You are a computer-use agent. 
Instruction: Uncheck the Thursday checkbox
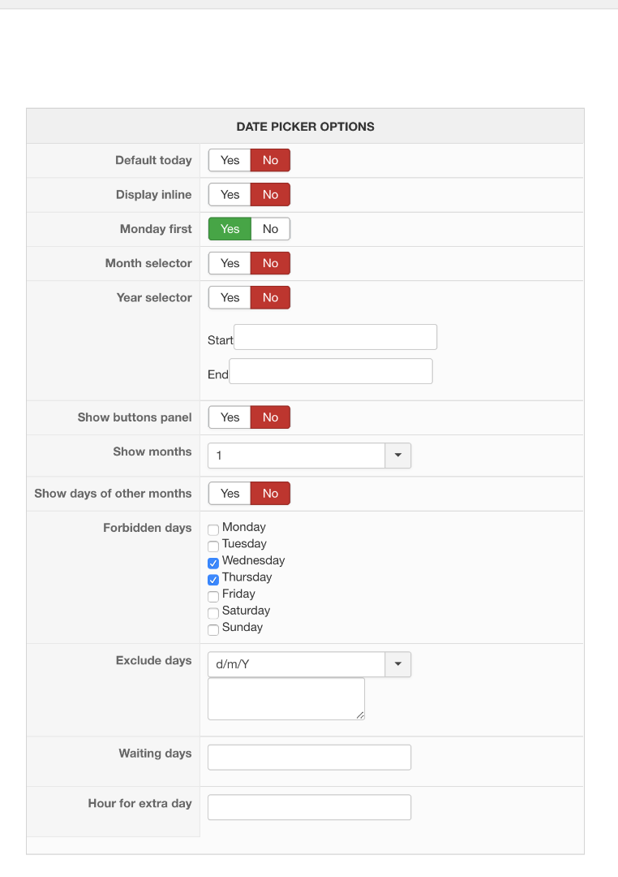click(x=213, y=580)
